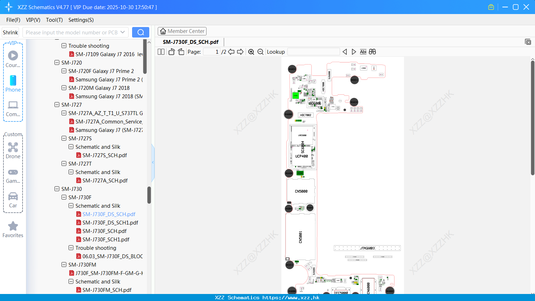Toggle the Abi text match option
The width and height of the screenshot is (535, 301).
point(363,52)
